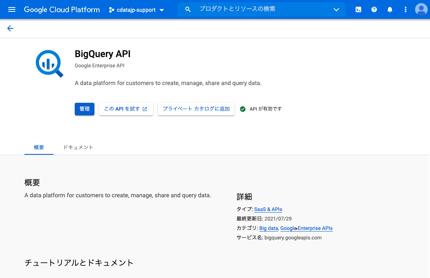Screen dimensions: 430x278
Task: Click the green API enabled checkmark icon
Action: click(x=243, y=109)
